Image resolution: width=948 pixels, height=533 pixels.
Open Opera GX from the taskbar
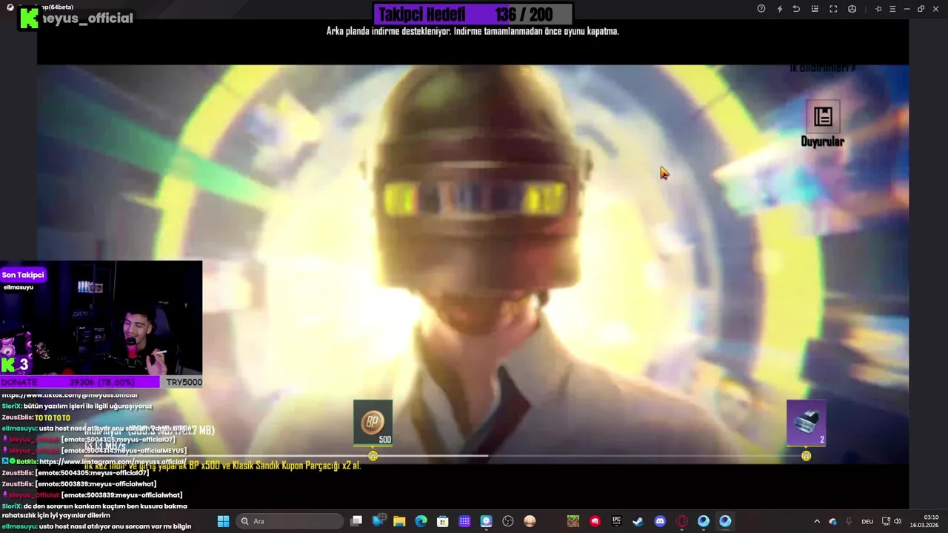tap(681, 521)
